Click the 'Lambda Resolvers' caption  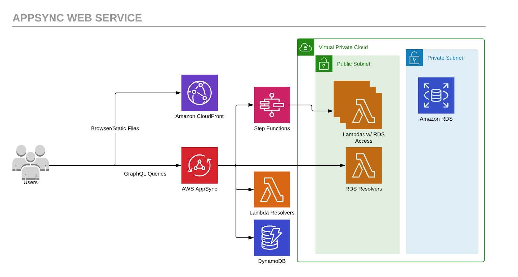pos(272,213)
